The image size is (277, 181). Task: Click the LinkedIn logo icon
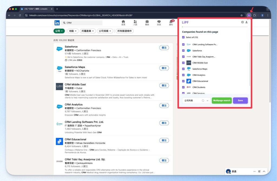[x=57, y=23]
